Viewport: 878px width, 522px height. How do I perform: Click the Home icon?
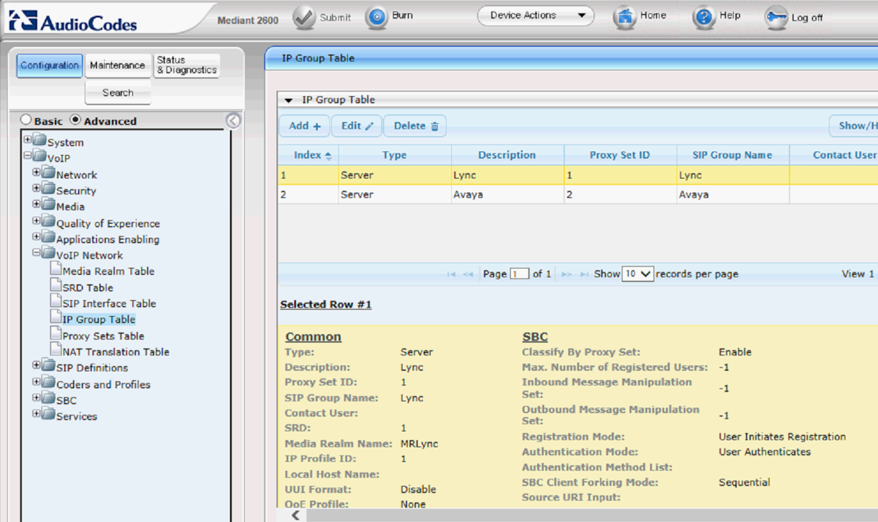coord(624,16)
